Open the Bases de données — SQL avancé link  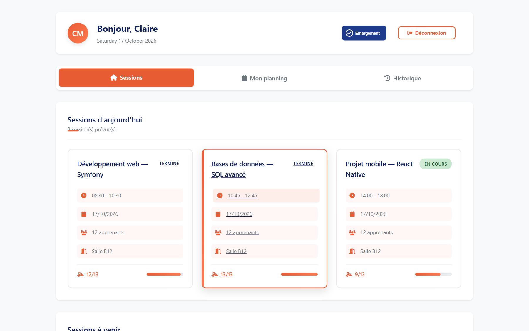[242, 169]
